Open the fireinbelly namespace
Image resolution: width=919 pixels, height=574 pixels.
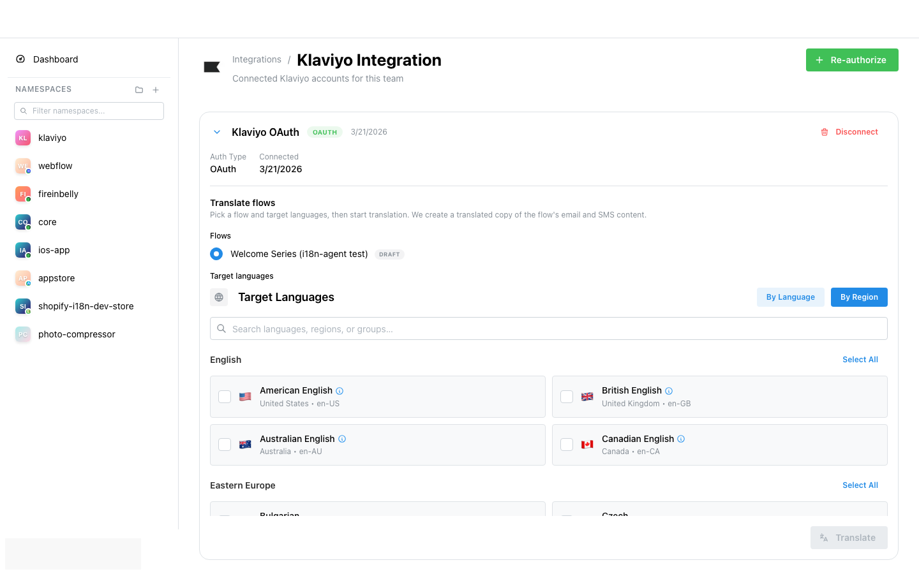[89, 194]
